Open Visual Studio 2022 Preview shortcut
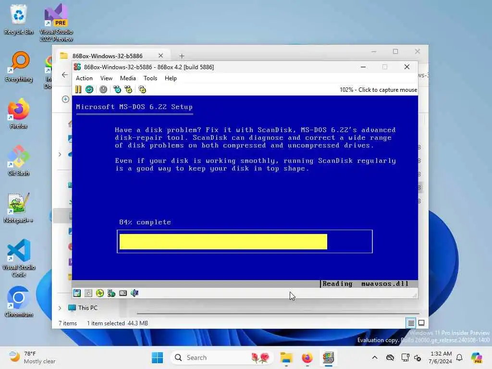This screenshot has height=369, width=492. pyautogui.click(x=56, y=23)
